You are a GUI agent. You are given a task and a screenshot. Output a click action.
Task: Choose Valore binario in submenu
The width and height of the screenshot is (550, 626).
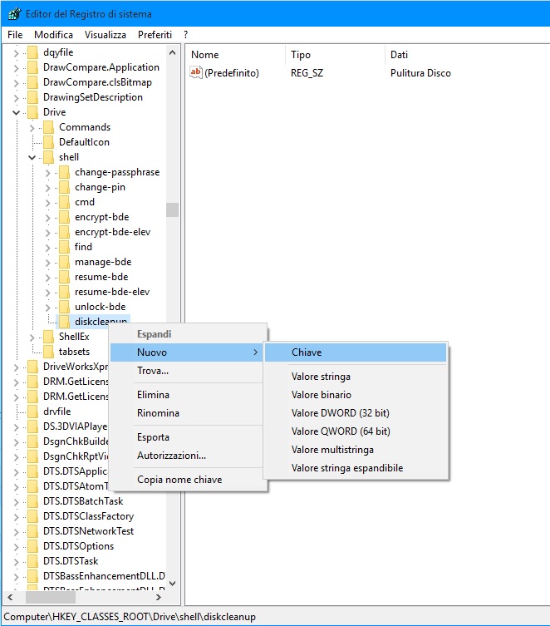pyautogui.click(x=356, y=395)
